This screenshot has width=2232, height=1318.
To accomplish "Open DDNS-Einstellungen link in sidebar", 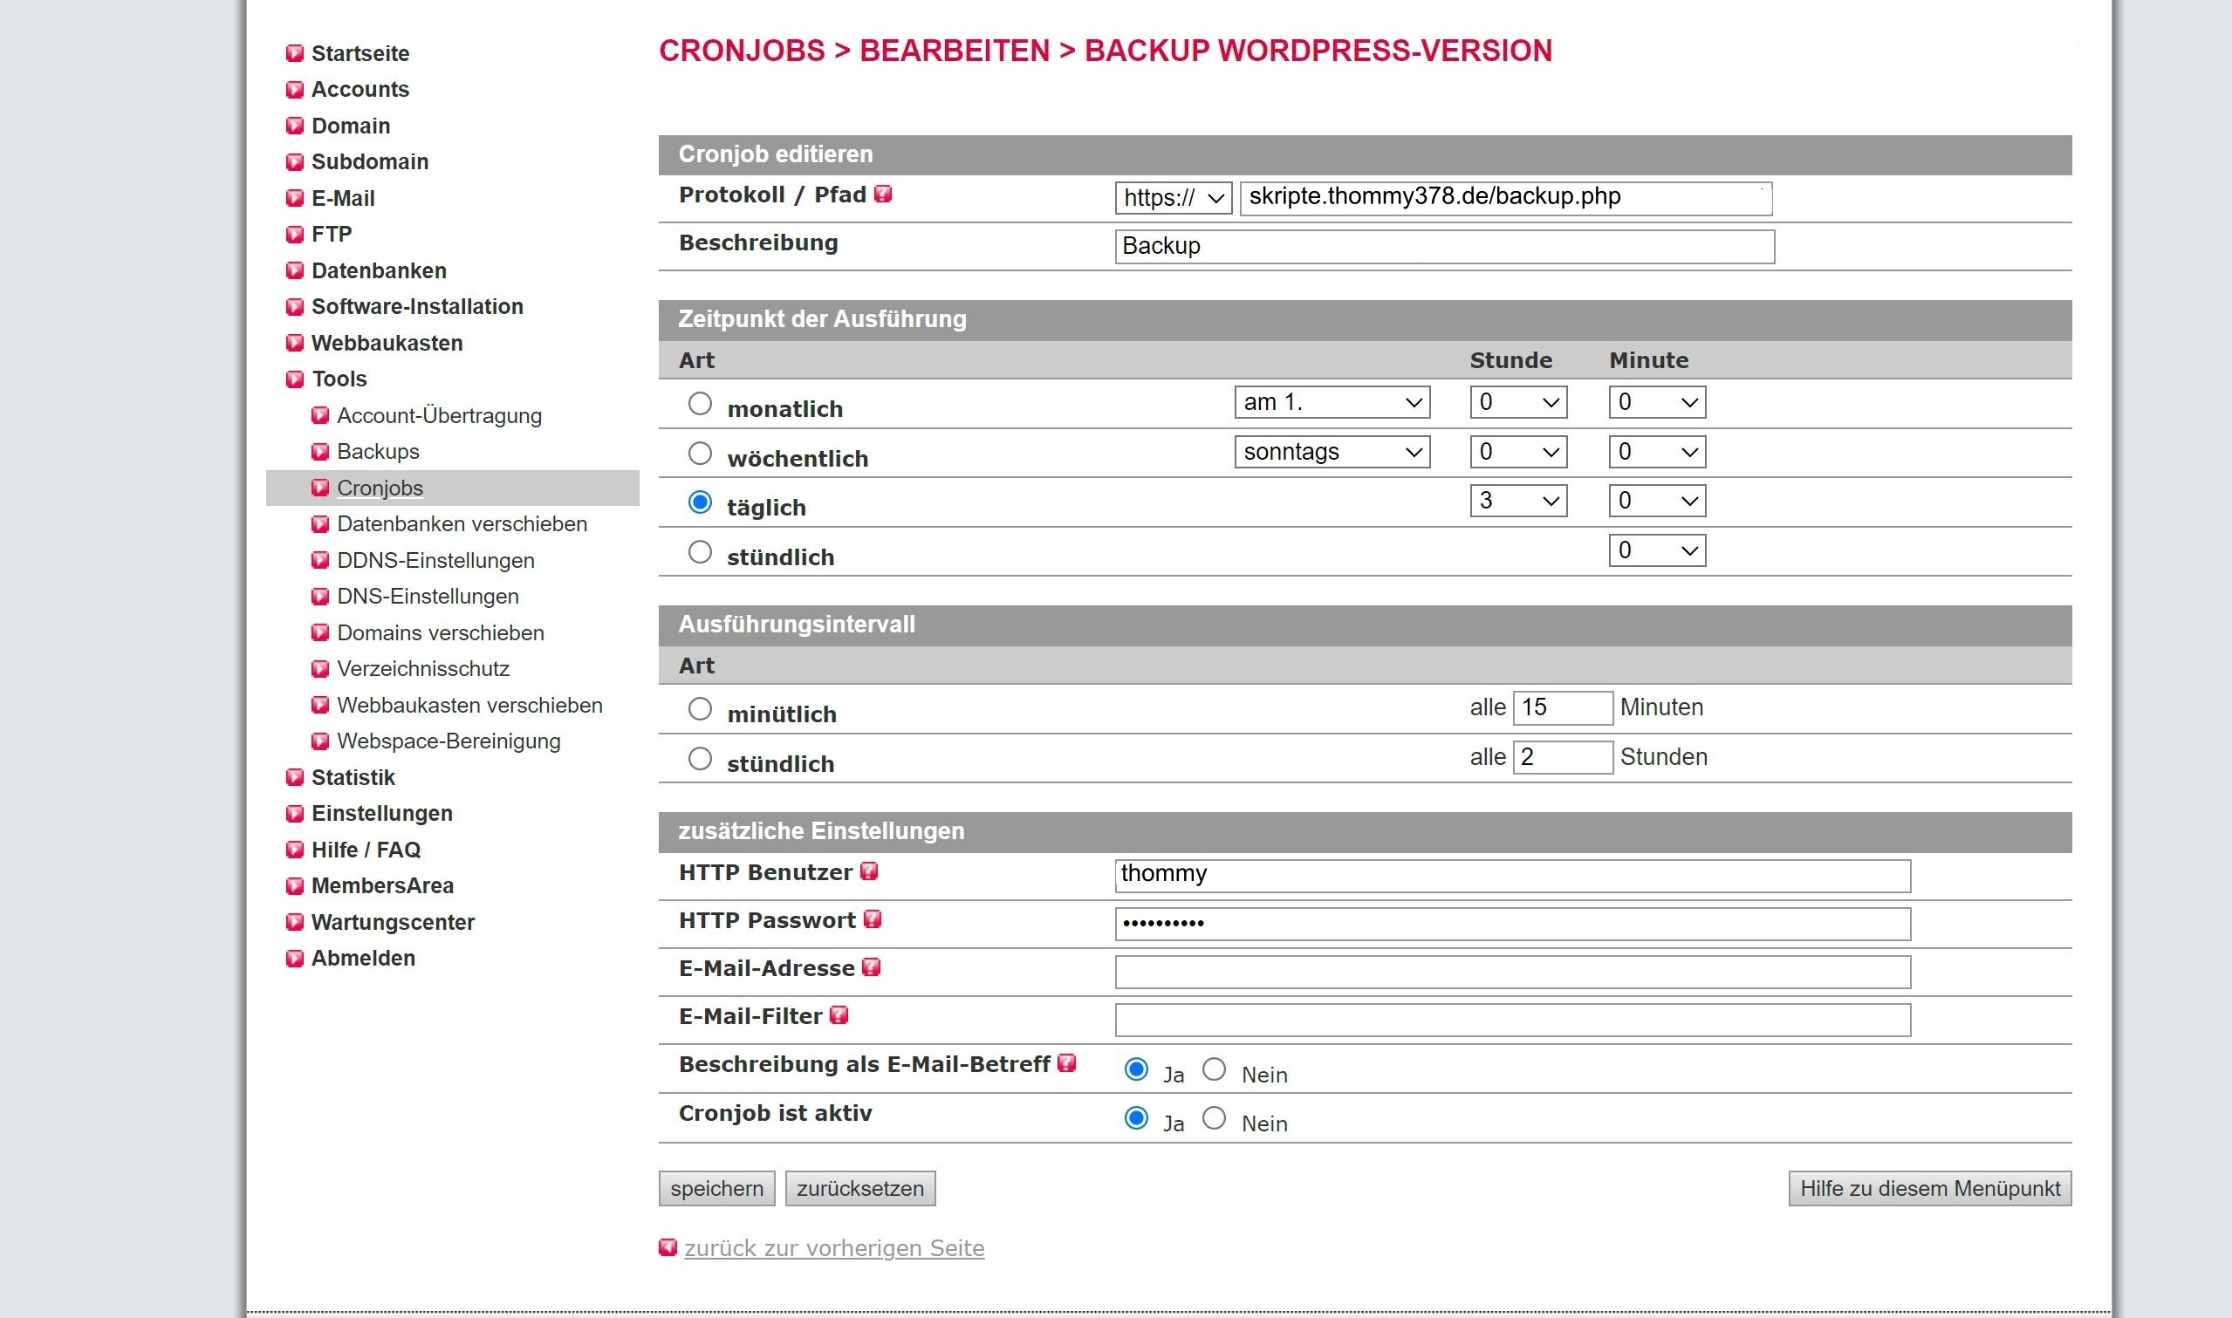I will click(x=435, y=560).
